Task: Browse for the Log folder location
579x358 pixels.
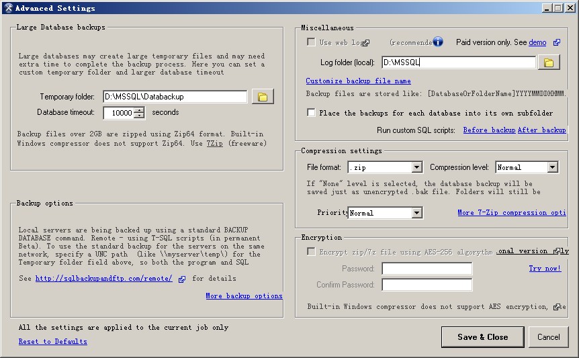Action: tap(549, 63)
